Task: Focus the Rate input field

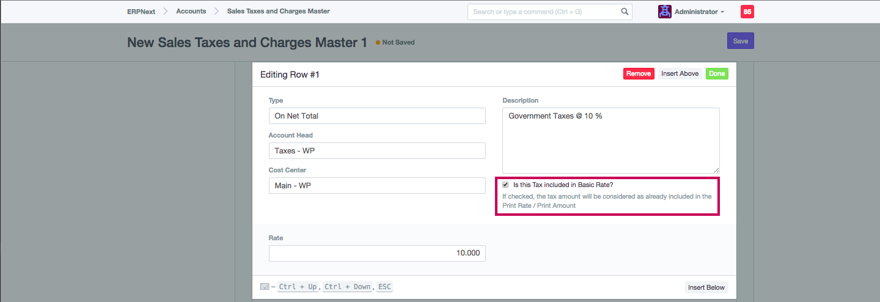Action: pyautogui.click(x=377, y=253)
